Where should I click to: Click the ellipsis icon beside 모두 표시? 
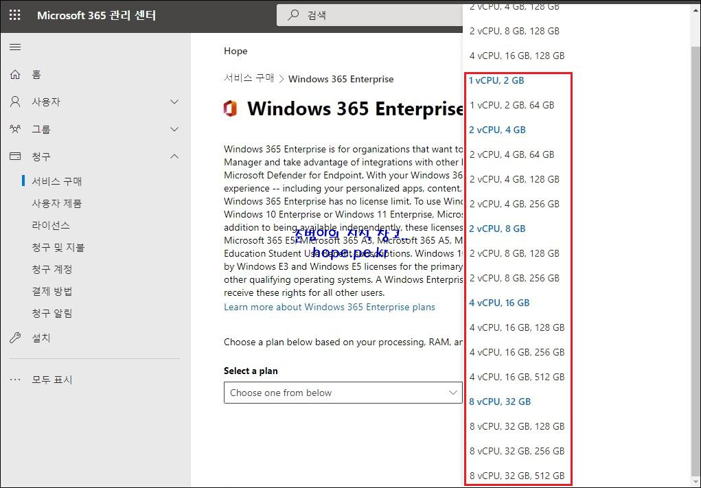15,380
